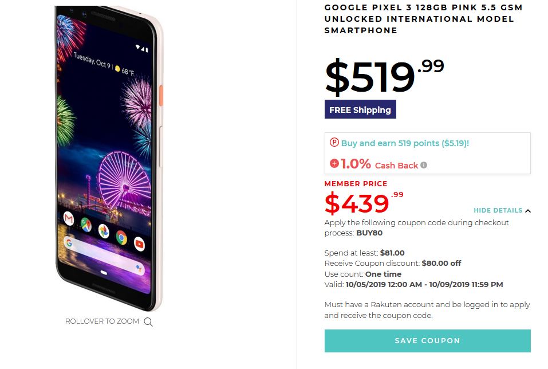This screenshot has height=369, width=548.
Task: Click the Gmail icon on the phone screen
Action: (69, 219)
